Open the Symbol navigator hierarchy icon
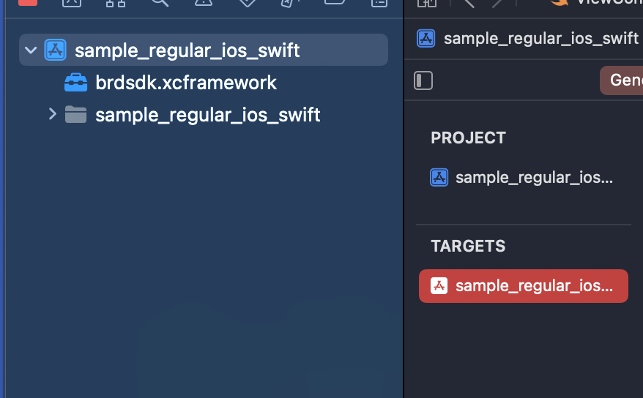This screenshot has height=398, width=643. pos(116,2)
